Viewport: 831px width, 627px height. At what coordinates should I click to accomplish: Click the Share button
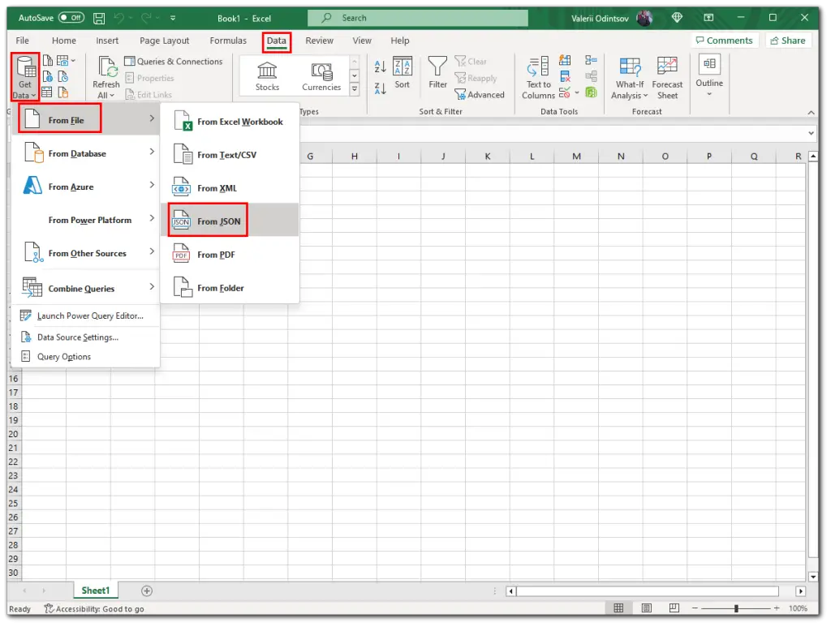pyautogui.click(x=787, y=40)
